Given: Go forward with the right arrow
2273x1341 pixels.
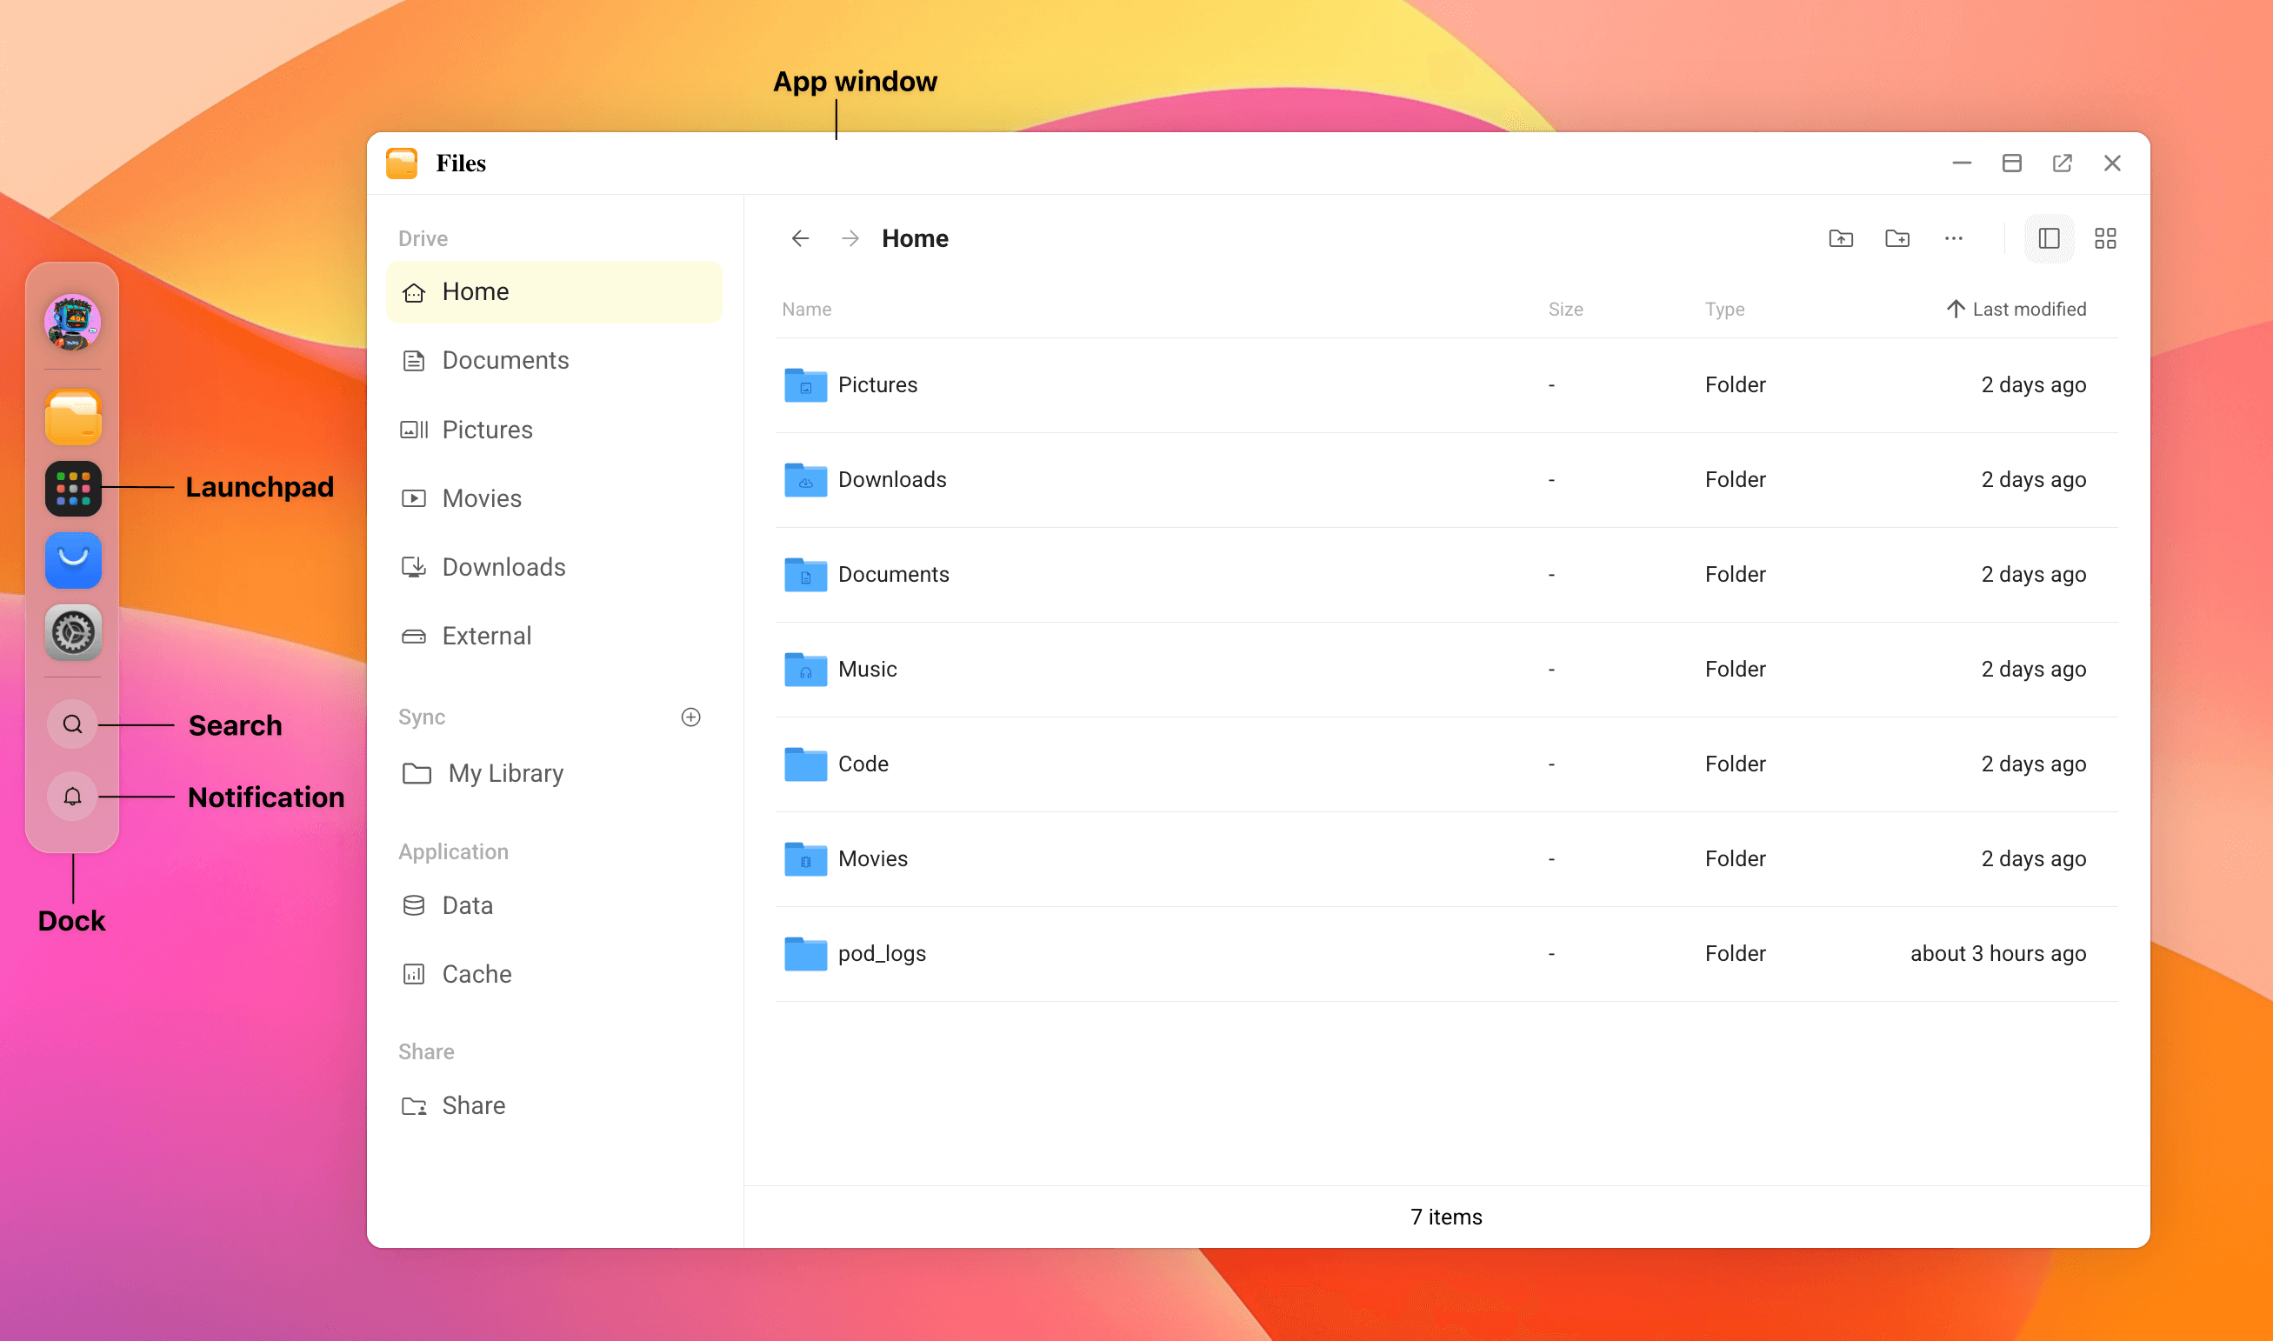Looking at the screenshot, I should [x=850, y=238].
